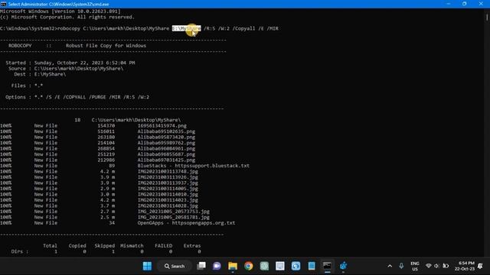Click the 'Robust File Copy for Windows' header
The width and height of the screenshot is (490, 275).
click(106, 46)
